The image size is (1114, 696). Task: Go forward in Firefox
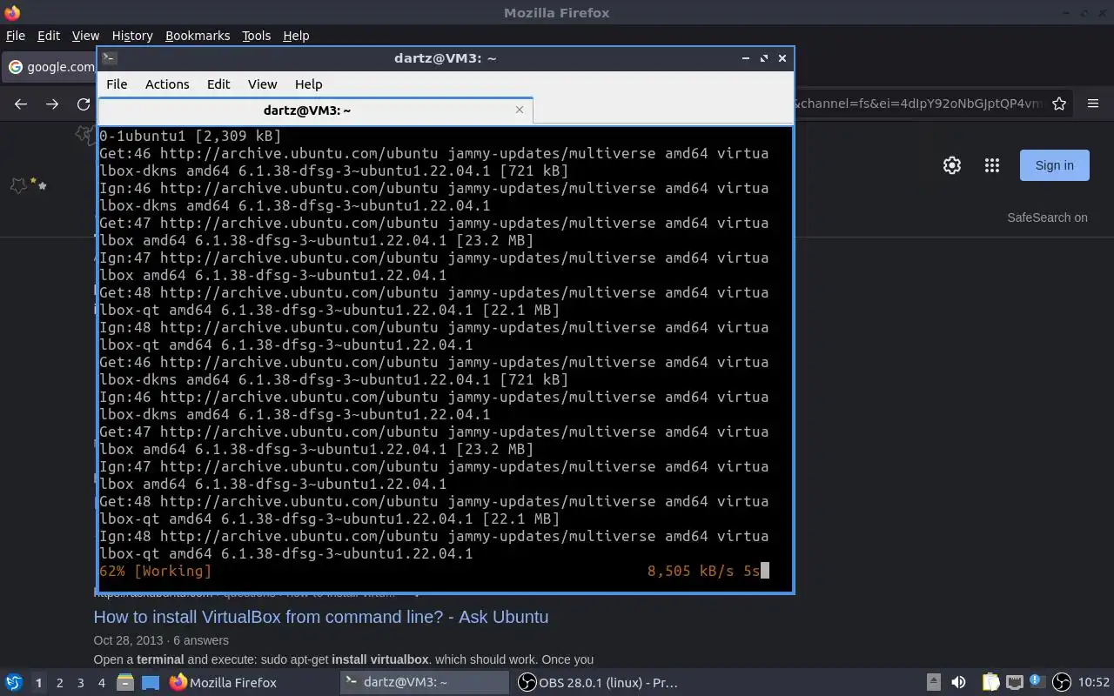tap(52, 104)
